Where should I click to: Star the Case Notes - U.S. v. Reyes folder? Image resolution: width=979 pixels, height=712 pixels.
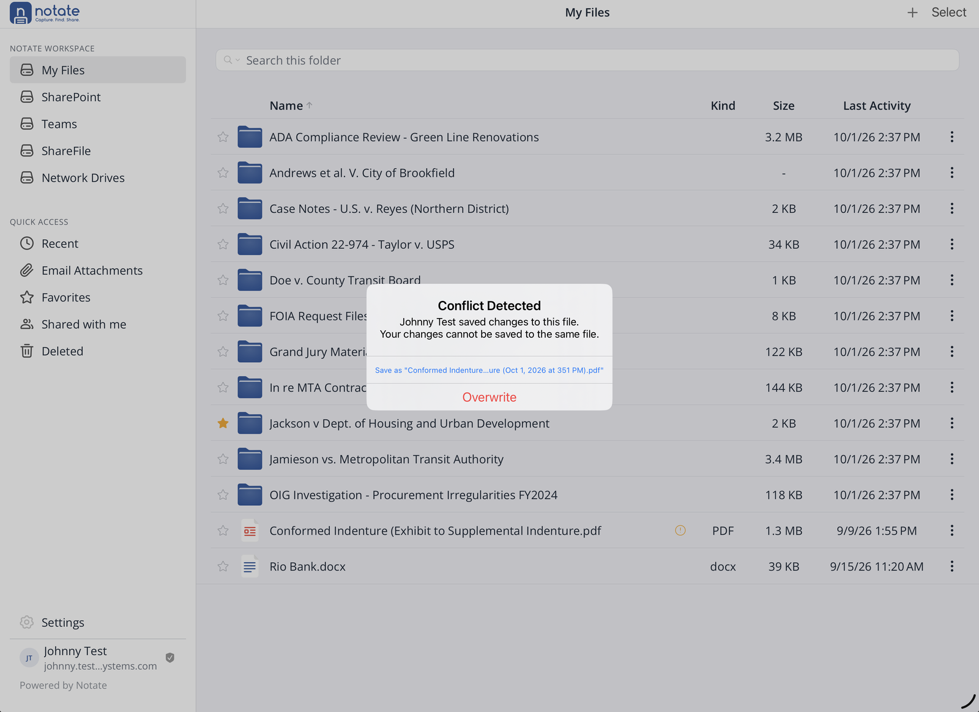pyautogui.click(x=223, y=209)
